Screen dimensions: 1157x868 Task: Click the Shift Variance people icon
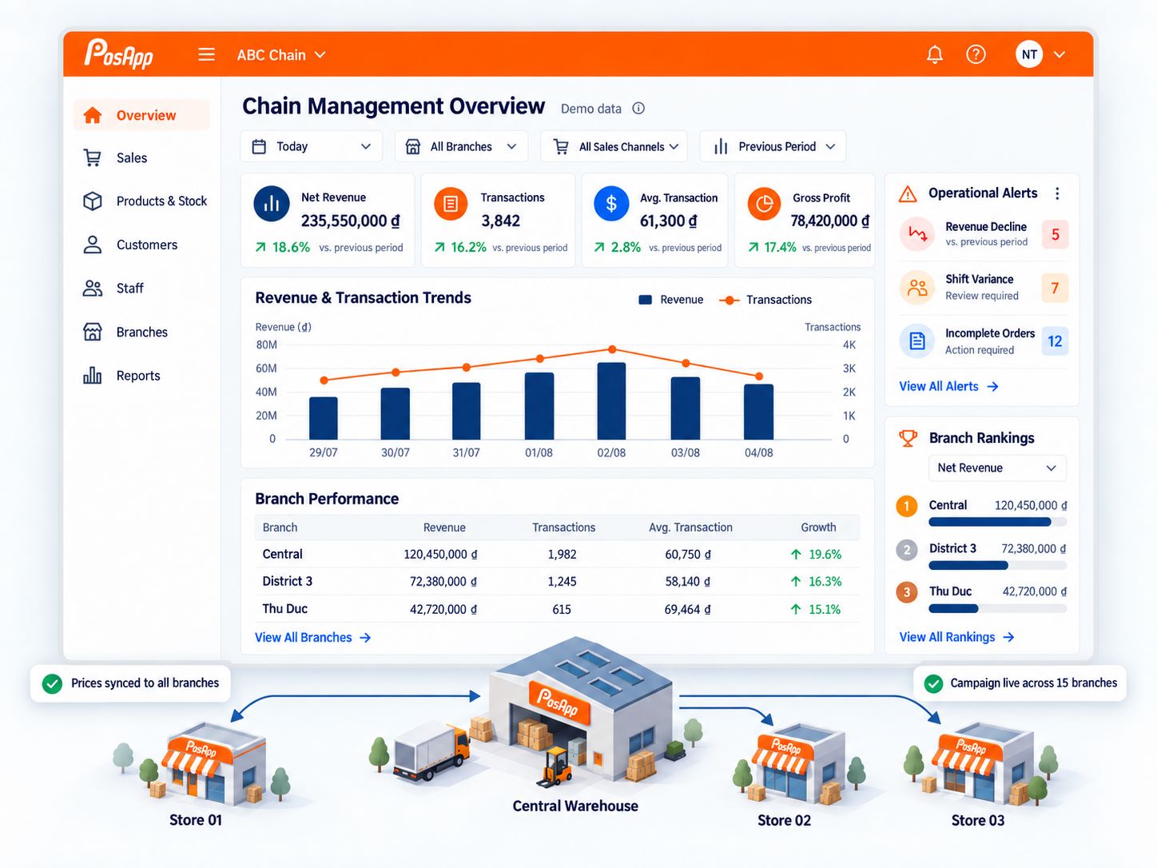[x=917, y=288]
